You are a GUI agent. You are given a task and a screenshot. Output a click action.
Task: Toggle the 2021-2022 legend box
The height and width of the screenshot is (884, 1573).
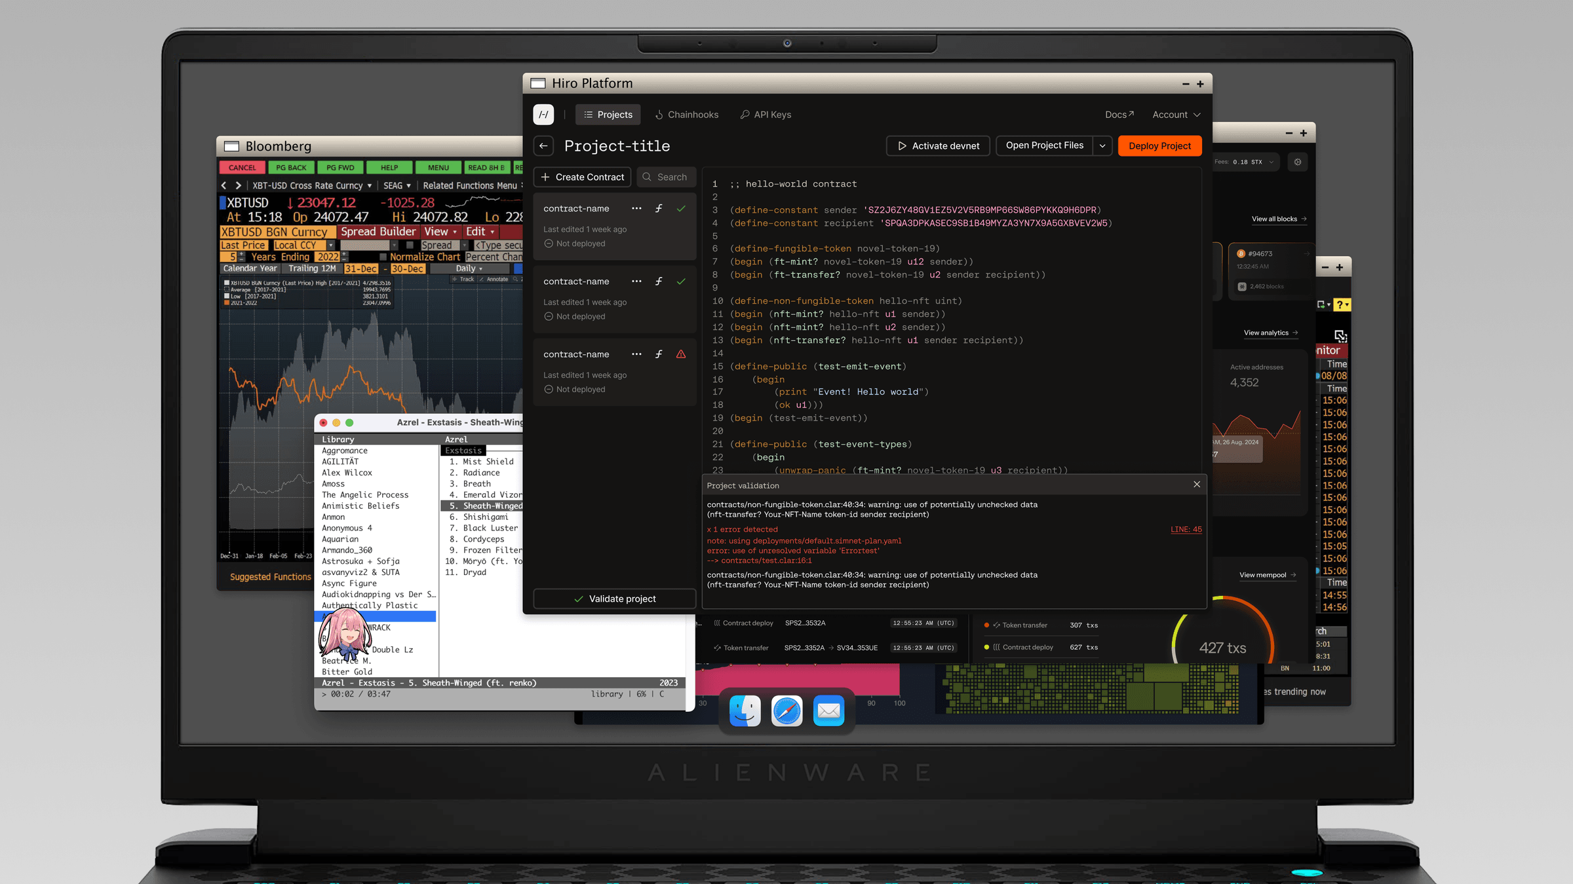227,303
